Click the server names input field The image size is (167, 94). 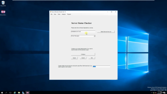pyautogui.click(x=83, y=32)
